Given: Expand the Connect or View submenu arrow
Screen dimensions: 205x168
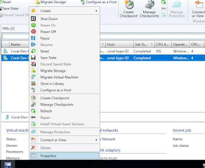Looking at the screenshot, I should pos(96,140).
